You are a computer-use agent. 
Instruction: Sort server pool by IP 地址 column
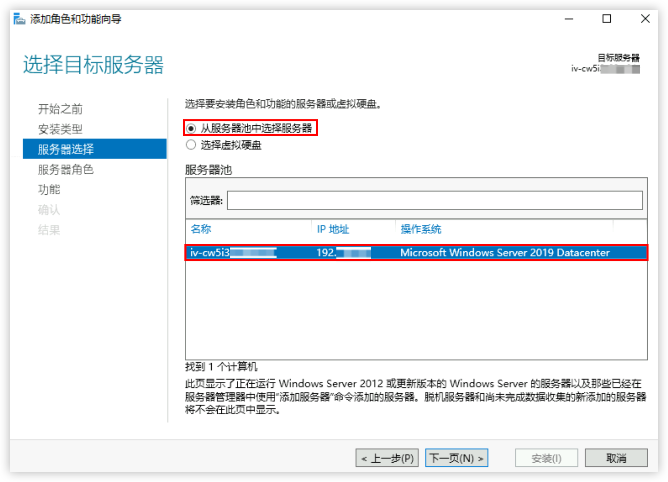tap(333, 229)
